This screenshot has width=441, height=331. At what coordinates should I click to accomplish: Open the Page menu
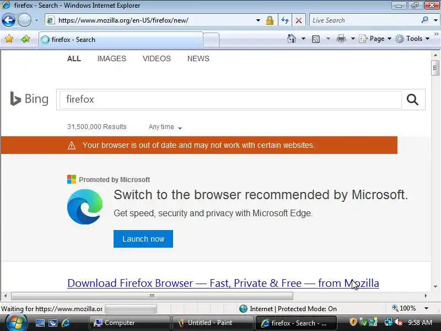click(375, 39)
